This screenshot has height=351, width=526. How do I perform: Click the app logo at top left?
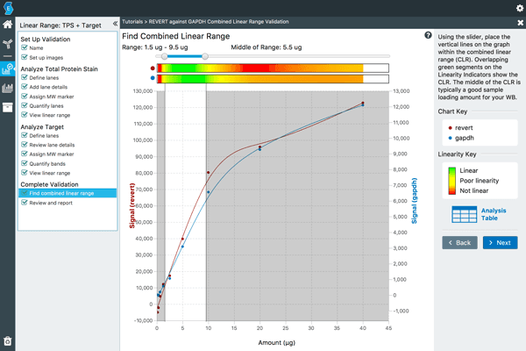(x=8, y=8)
